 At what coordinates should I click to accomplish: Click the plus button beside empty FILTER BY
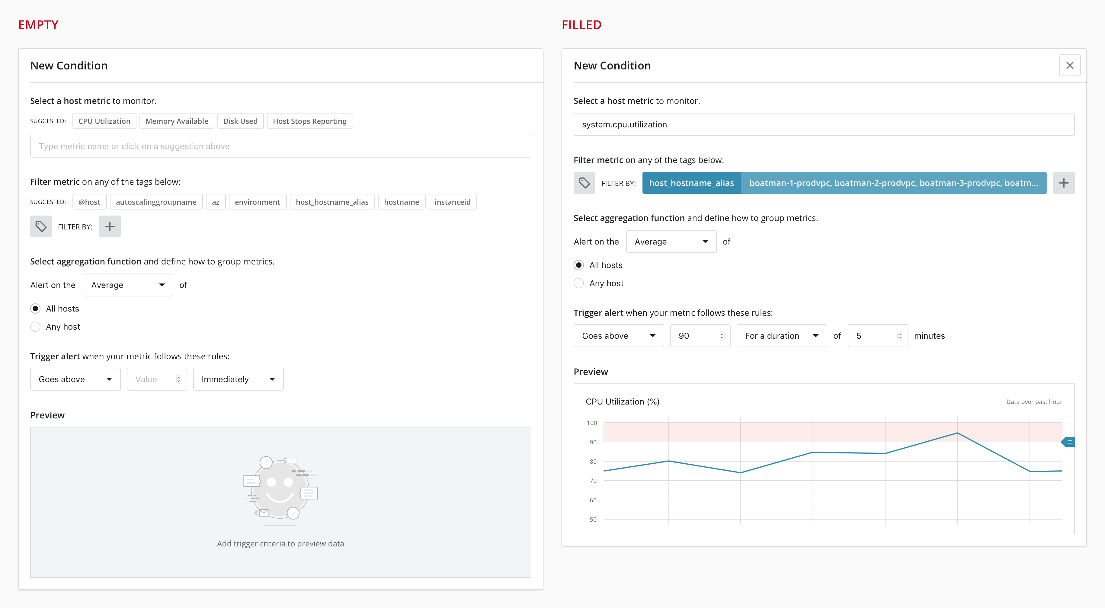click(x=110, y=226)
